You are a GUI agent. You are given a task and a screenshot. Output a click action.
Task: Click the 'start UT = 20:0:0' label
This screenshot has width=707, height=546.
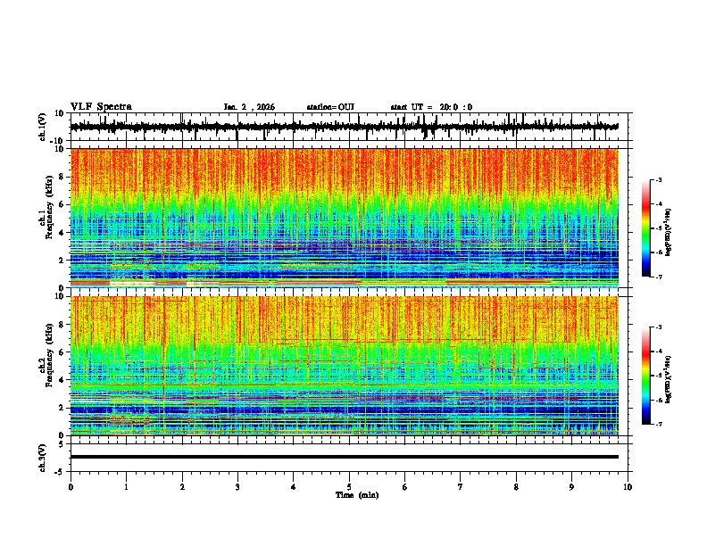click(x=431, y=107)
